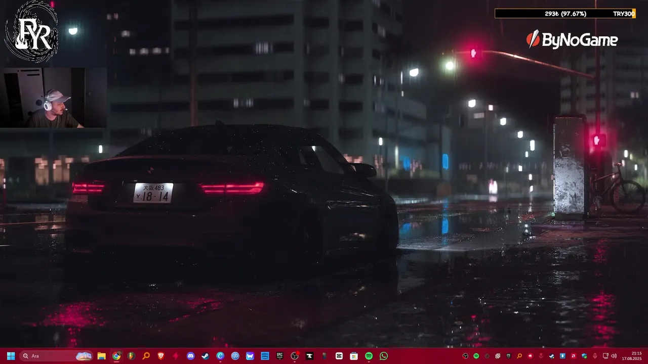648x364 pixels.
Task: Open network settings from the tray icon
Action: point(605,356)
